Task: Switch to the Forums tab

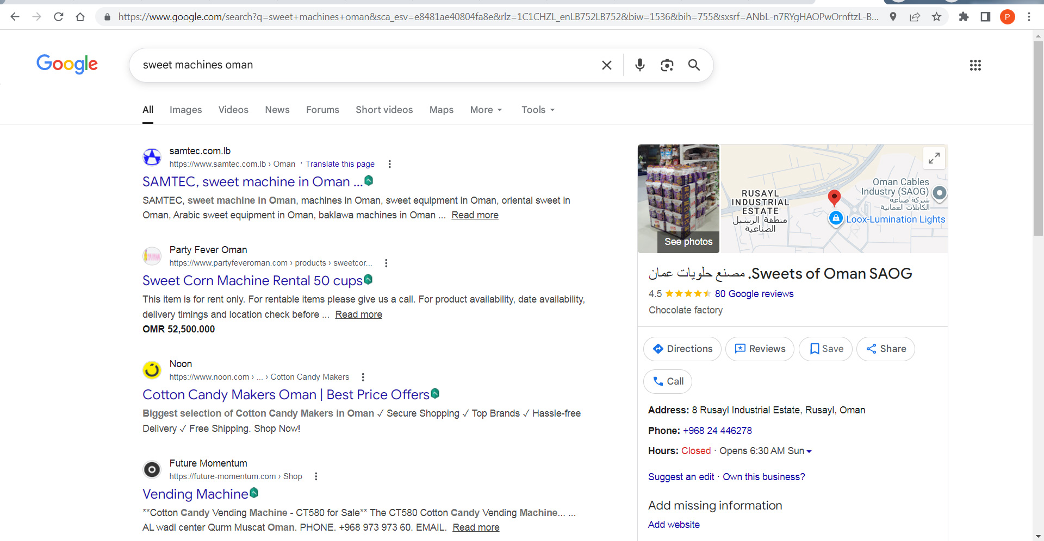Action: pyautogui.click(x=322, y=110)
